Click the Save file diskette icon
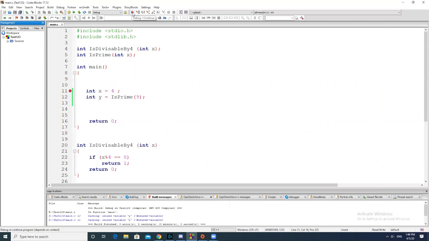This screenshot has height=241, width=429. (x=15, y=12)
